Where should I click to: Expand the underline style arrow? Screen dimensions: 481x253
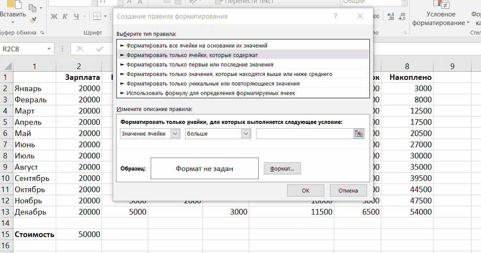tap(84, 16)
